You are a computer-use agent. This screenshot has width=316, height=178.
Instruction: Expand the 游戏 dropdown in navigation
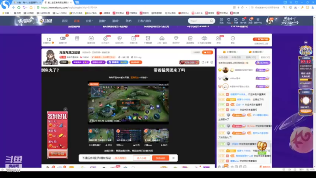116,21
